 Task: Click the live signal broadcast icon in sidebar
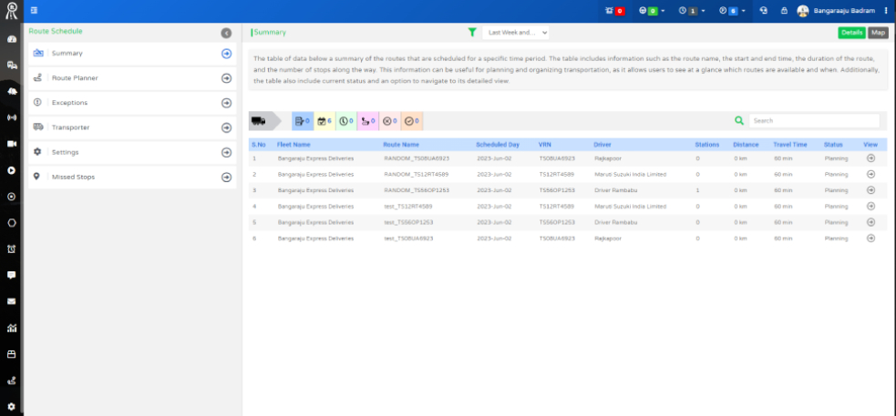pos(12,117)
